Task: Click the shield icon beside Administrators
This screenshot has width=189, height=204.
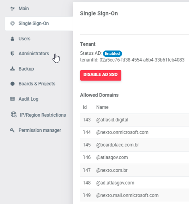Action: click(x=12, y=54)
